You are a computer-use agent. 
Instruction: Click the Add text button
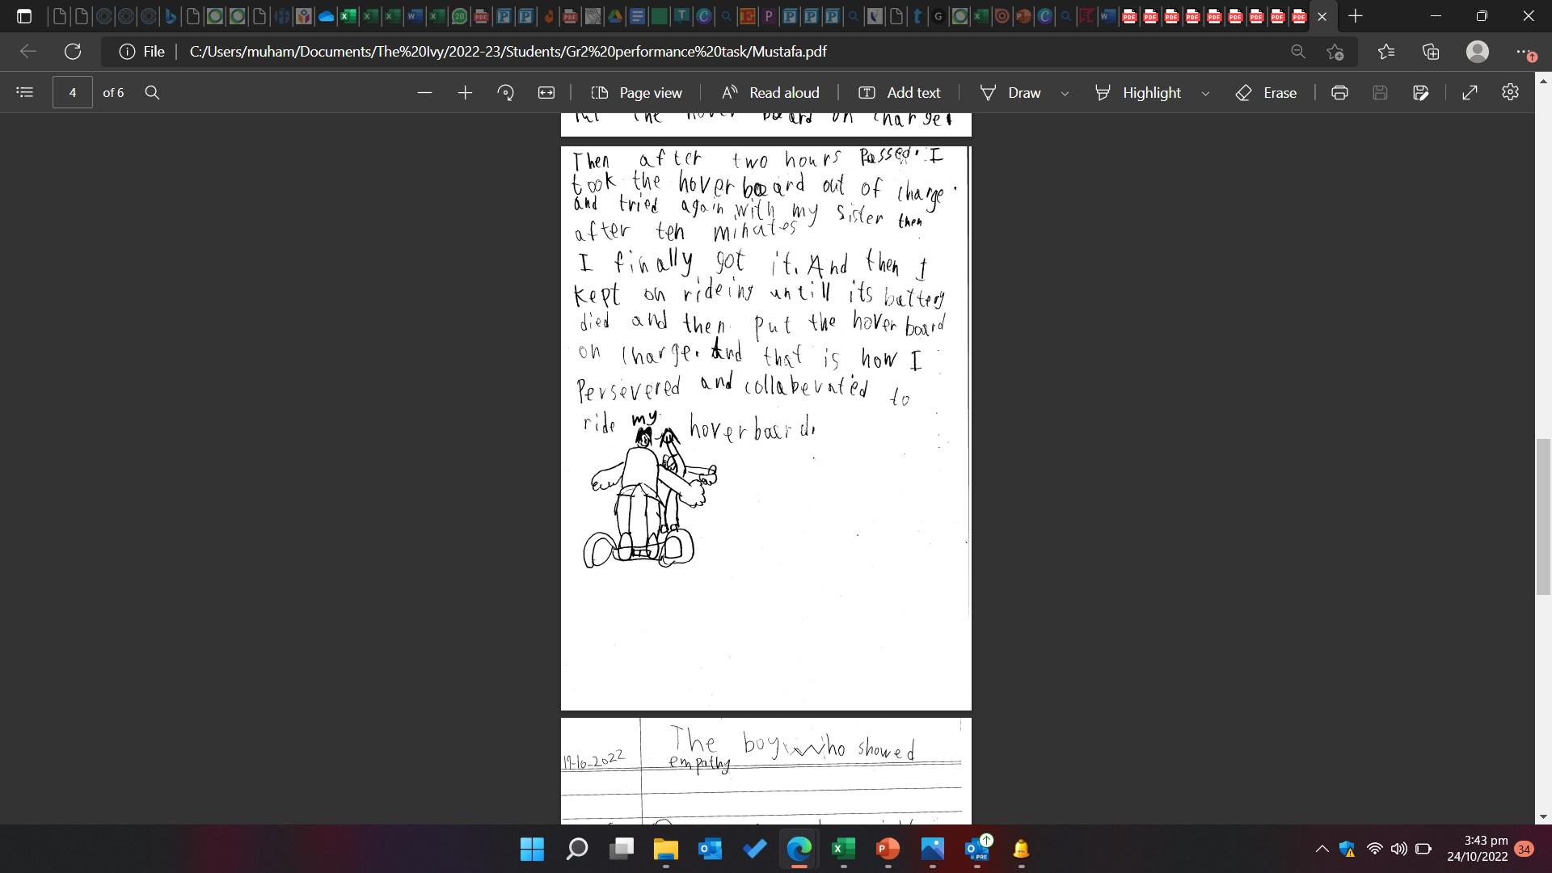click(899, 92)
